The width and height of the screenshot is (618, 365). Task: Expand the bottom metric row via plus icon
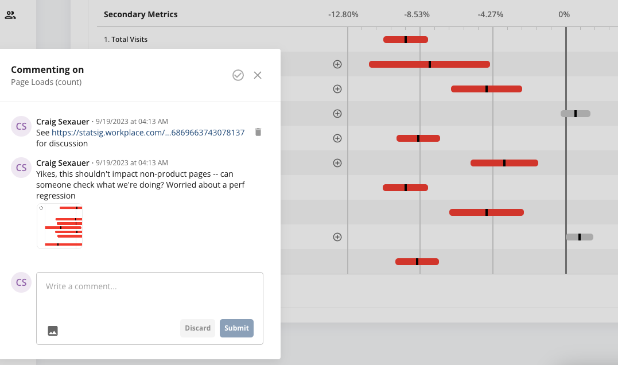(x=337, y=236)
